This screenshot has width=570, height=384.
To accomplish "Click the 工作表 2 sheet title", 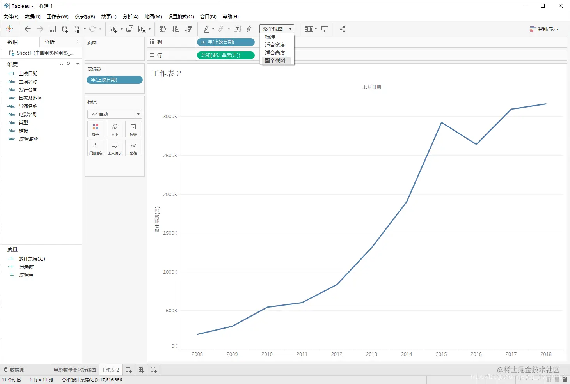I will pyautogui.click(x=166, y=73).
